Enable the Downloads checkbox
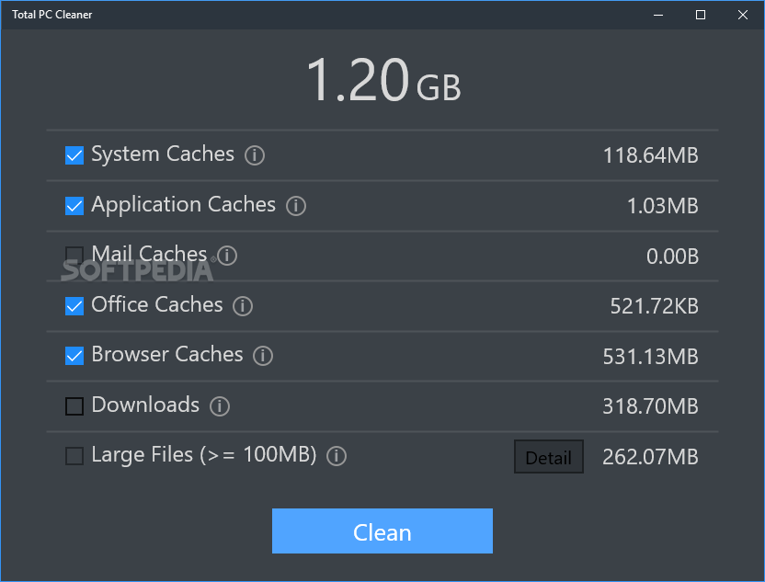 click(x=74, y=406)
